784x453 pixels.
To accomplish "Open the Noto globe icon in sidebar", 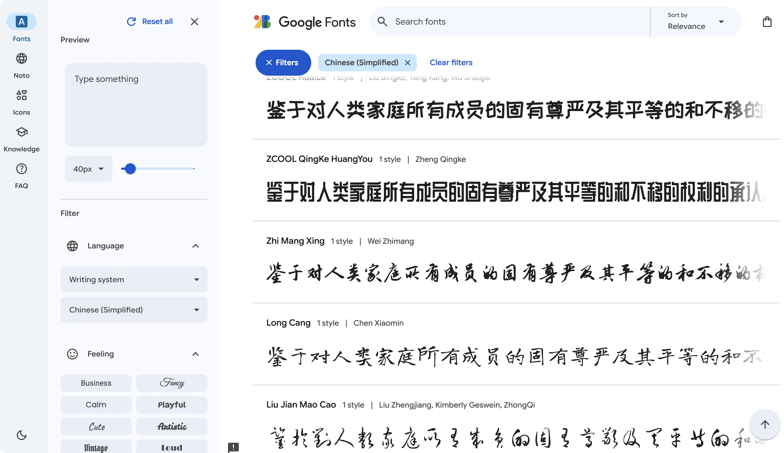I will 21,58.
